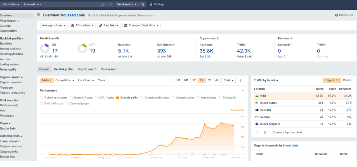Switch to Organic 82 traffic toggle
Image resolution: width=357 pixels, height=167 pixels.
pos(332,80)
